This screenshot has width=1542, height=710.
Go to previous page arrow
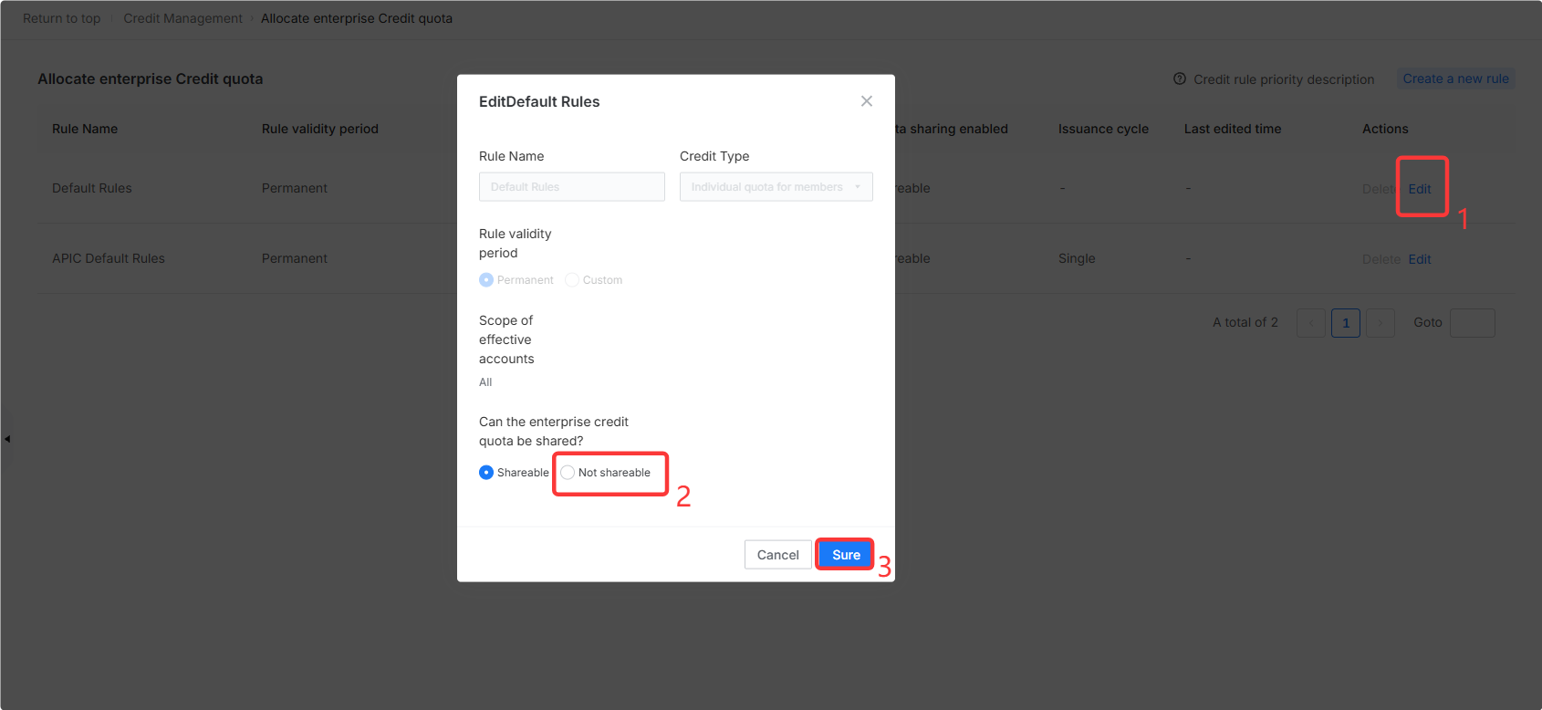(x=1311, y=323)
